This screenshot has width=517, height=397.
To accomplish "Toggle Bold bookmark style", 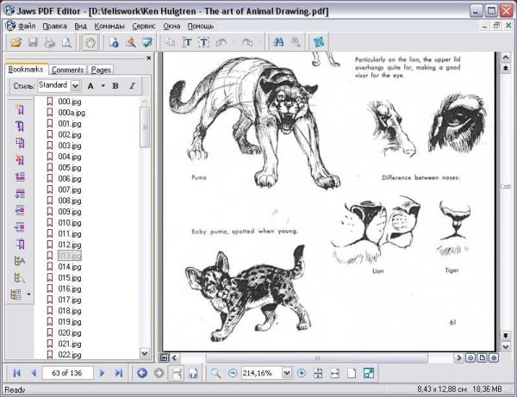I will (117, 86).
